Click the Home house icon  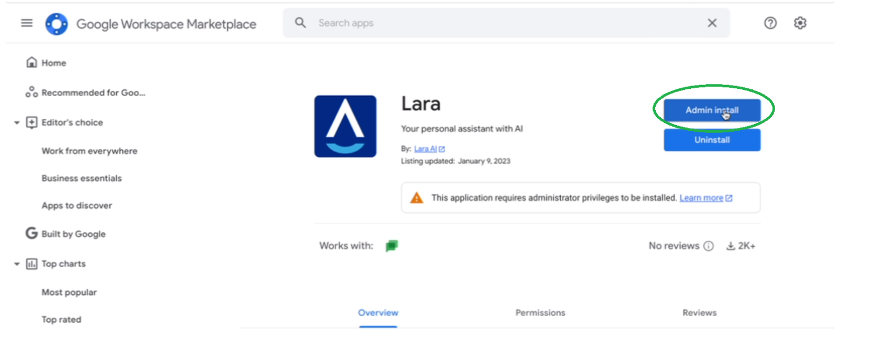point(32,63)
